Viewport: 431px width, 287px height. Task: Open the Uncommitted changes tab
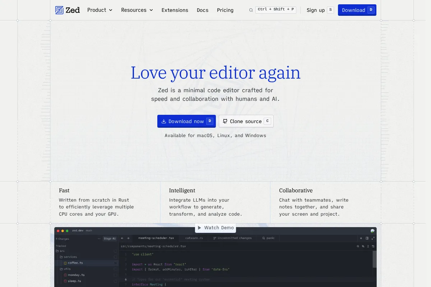232,238
